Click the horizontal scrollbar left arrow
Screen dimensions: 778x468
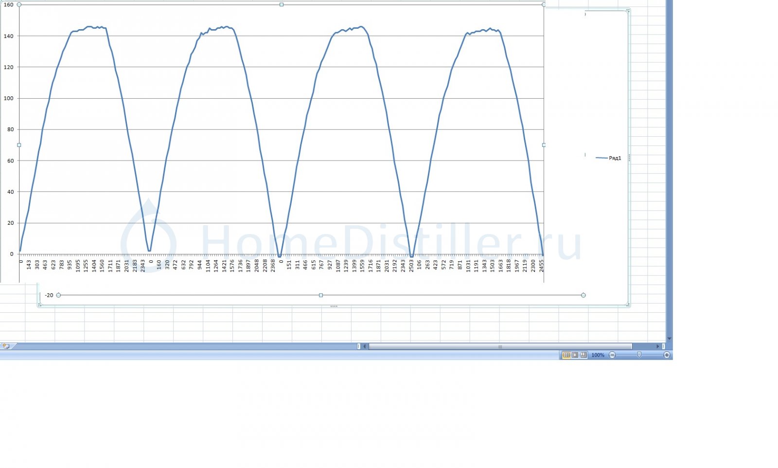(365, 346)
